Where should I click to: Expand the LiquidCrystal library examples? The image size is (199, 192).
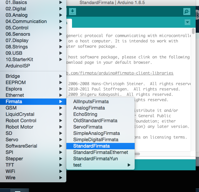[x=33, y=114]
